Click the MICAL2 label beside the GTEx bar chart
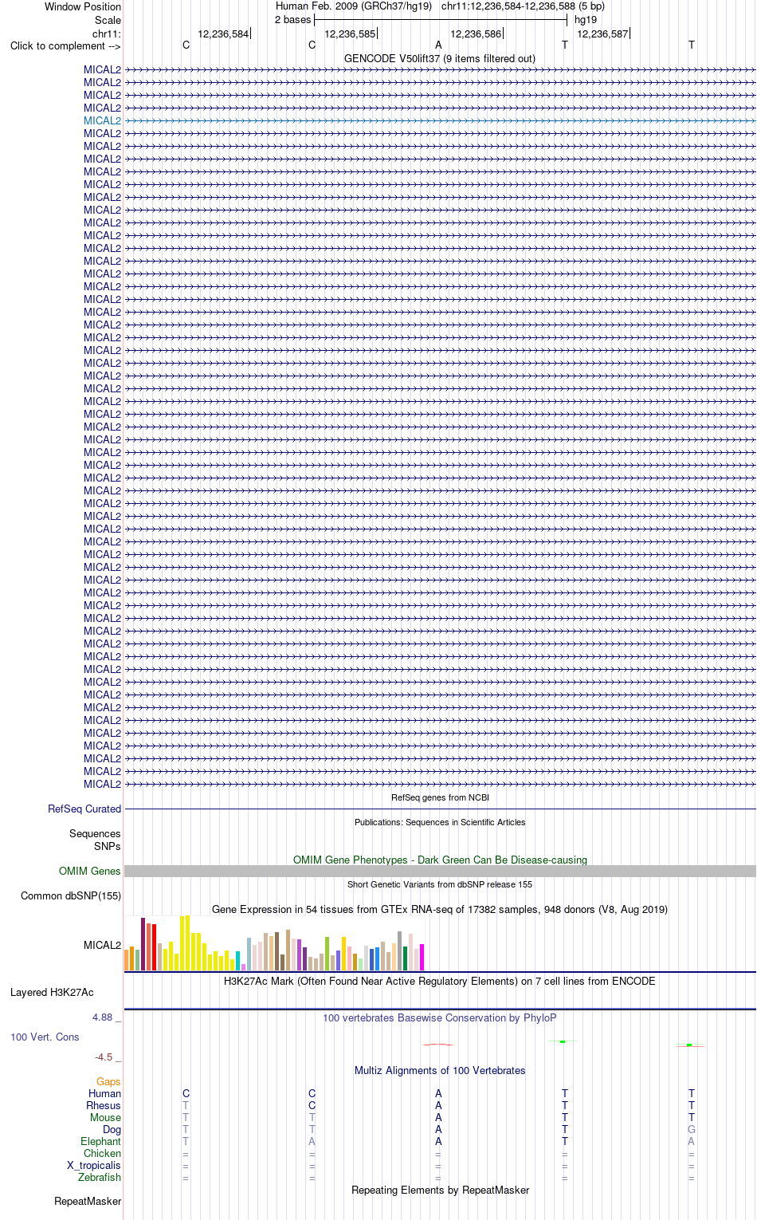Image resolution: width=757 pixels, height=1220 pixels. [x=102, y=945]
